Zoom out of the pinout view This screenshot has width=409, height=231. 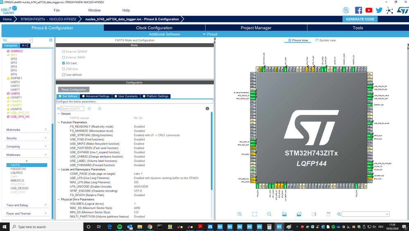(269, 214)
